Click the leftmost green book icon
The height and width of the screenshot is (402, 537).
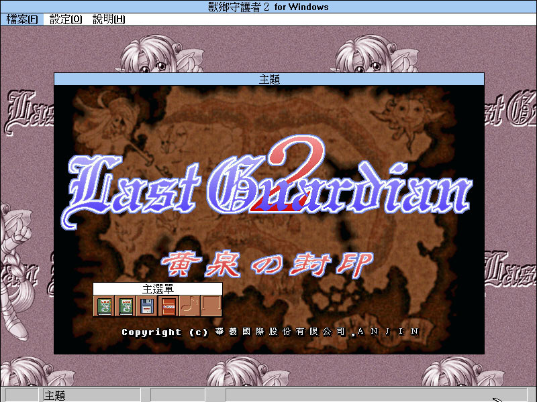tap(104, 306)
